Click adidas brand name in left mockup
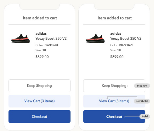Screen dimensions: 154x131 (41, 34)
